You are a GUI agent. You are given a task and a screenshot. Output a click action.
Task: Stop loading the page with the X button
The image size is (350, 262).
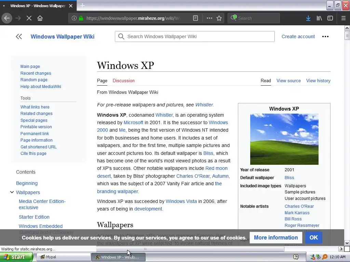[29, 18]
